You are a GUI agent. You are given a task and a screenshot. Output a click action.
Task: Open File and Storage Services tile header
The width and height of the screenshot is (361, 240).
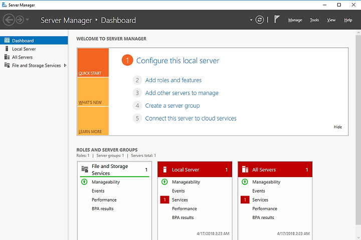pos(114,169)
